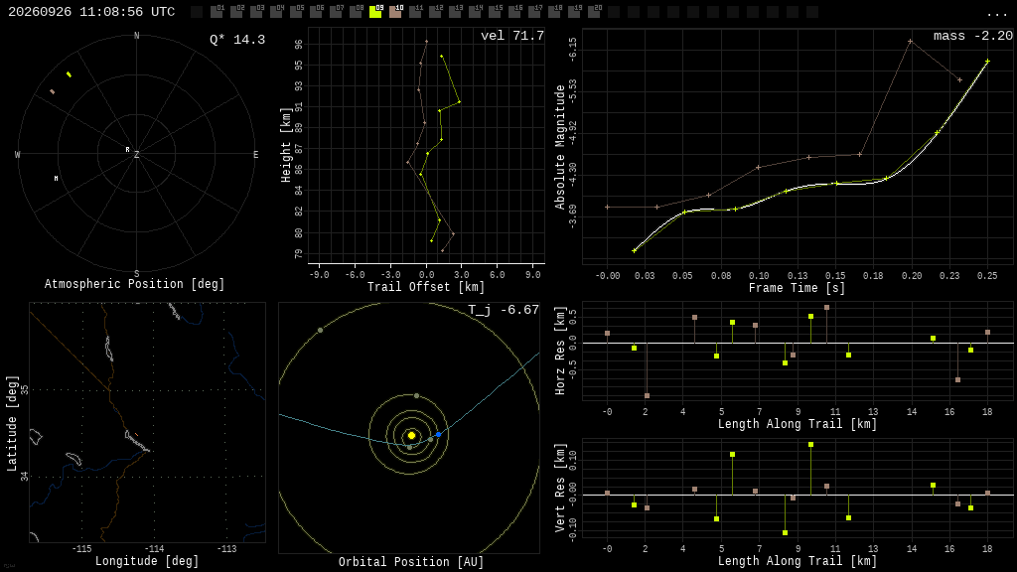The height and width of the screenshot is (572, 1017).
Task: Click the orange ground track dash on map
Action: click(x=136, y=435)
